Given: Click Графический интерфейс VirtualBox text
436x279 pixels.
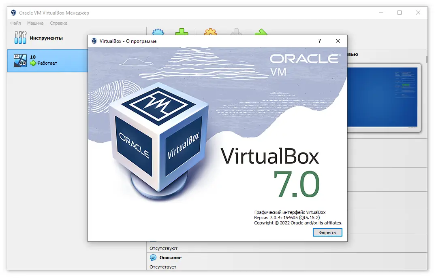Looking at the screenshot, I should tap(290, 212).
